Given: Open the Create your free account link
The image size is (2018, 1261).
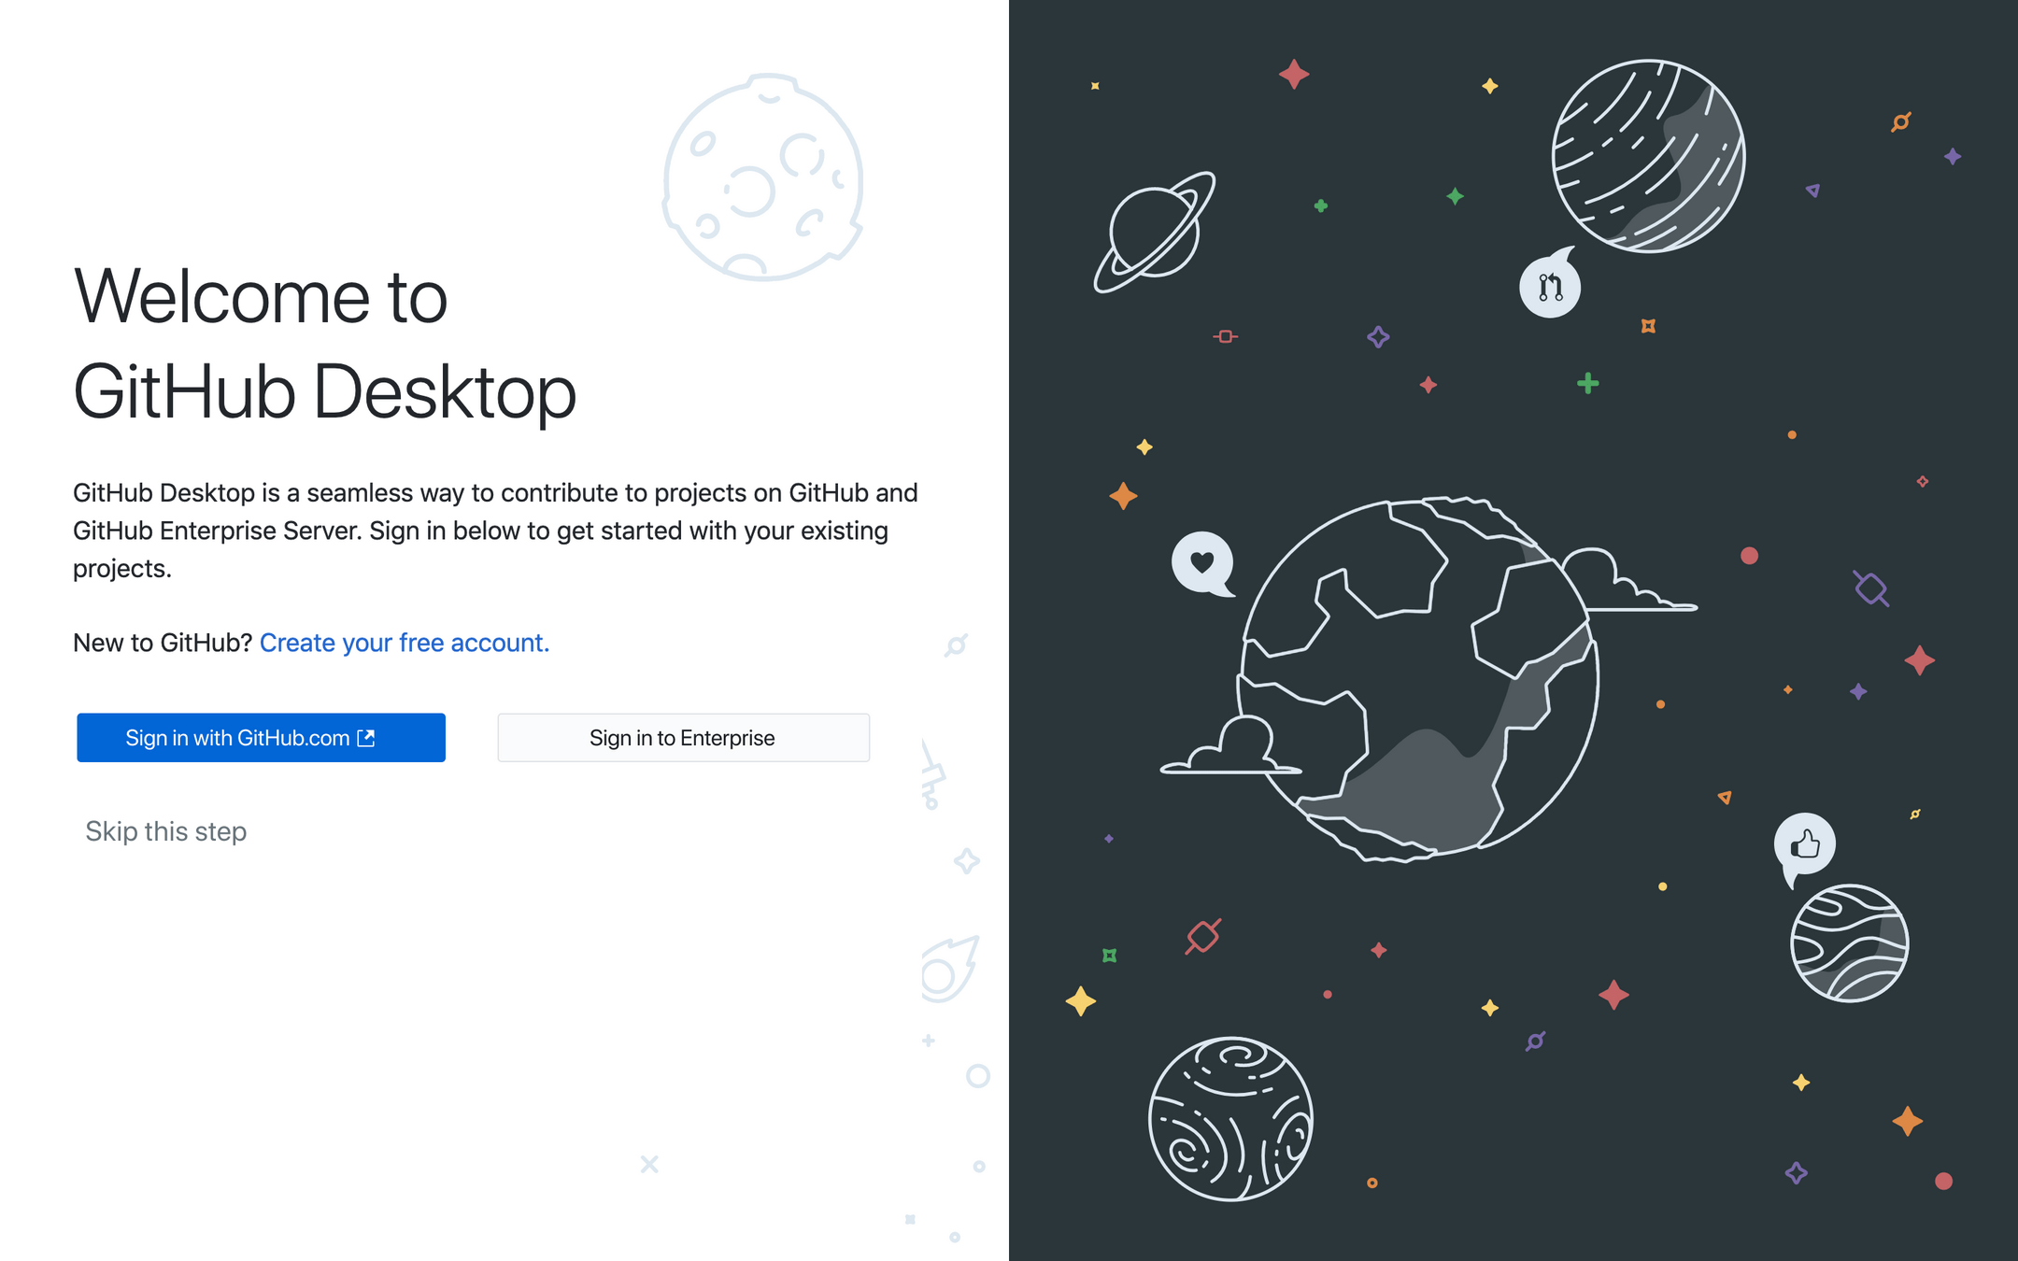Looking at the screenshot, I should tap(404, 643).
